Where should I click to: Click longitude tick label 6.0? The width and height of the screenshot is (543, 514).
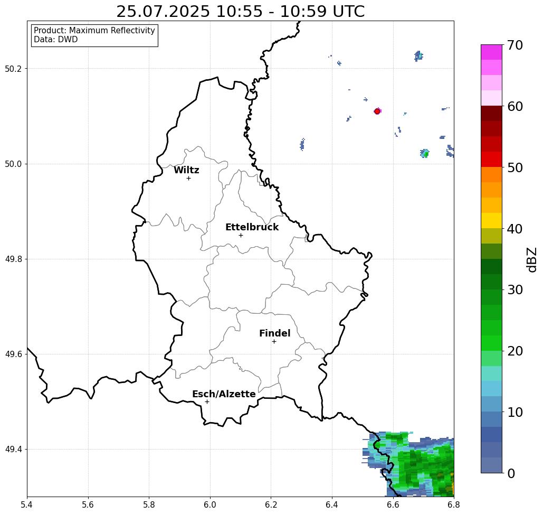pyautogui.click(x=210, y=504)
